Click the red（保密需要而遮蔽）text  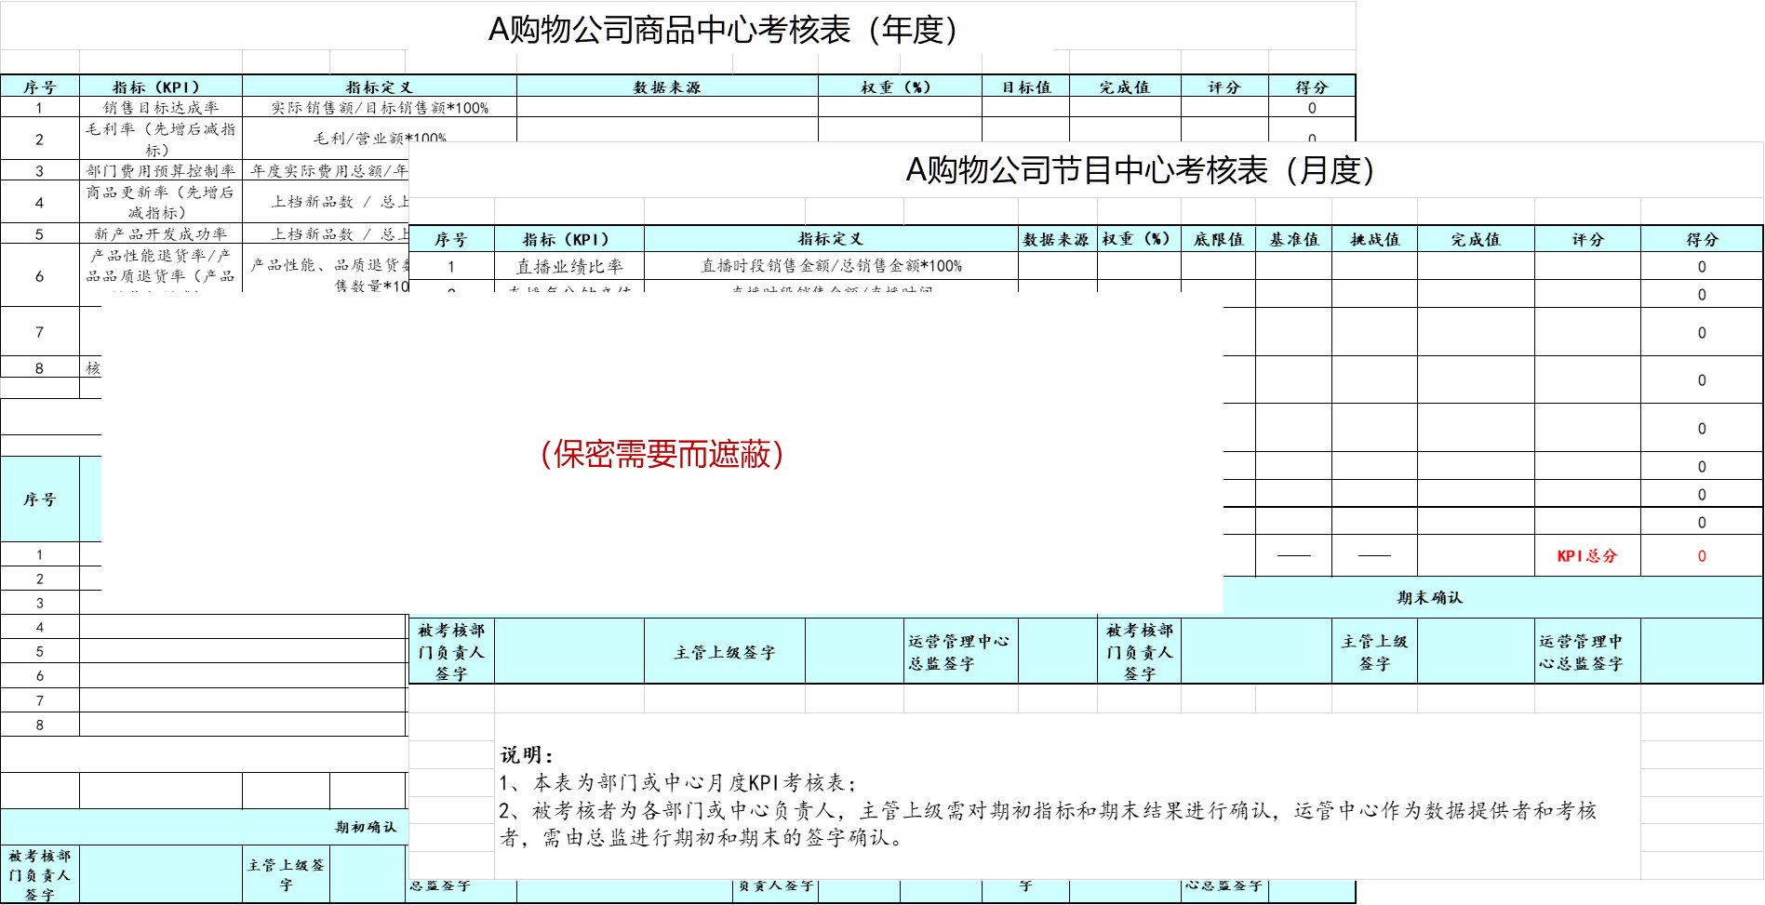[662, 456]
